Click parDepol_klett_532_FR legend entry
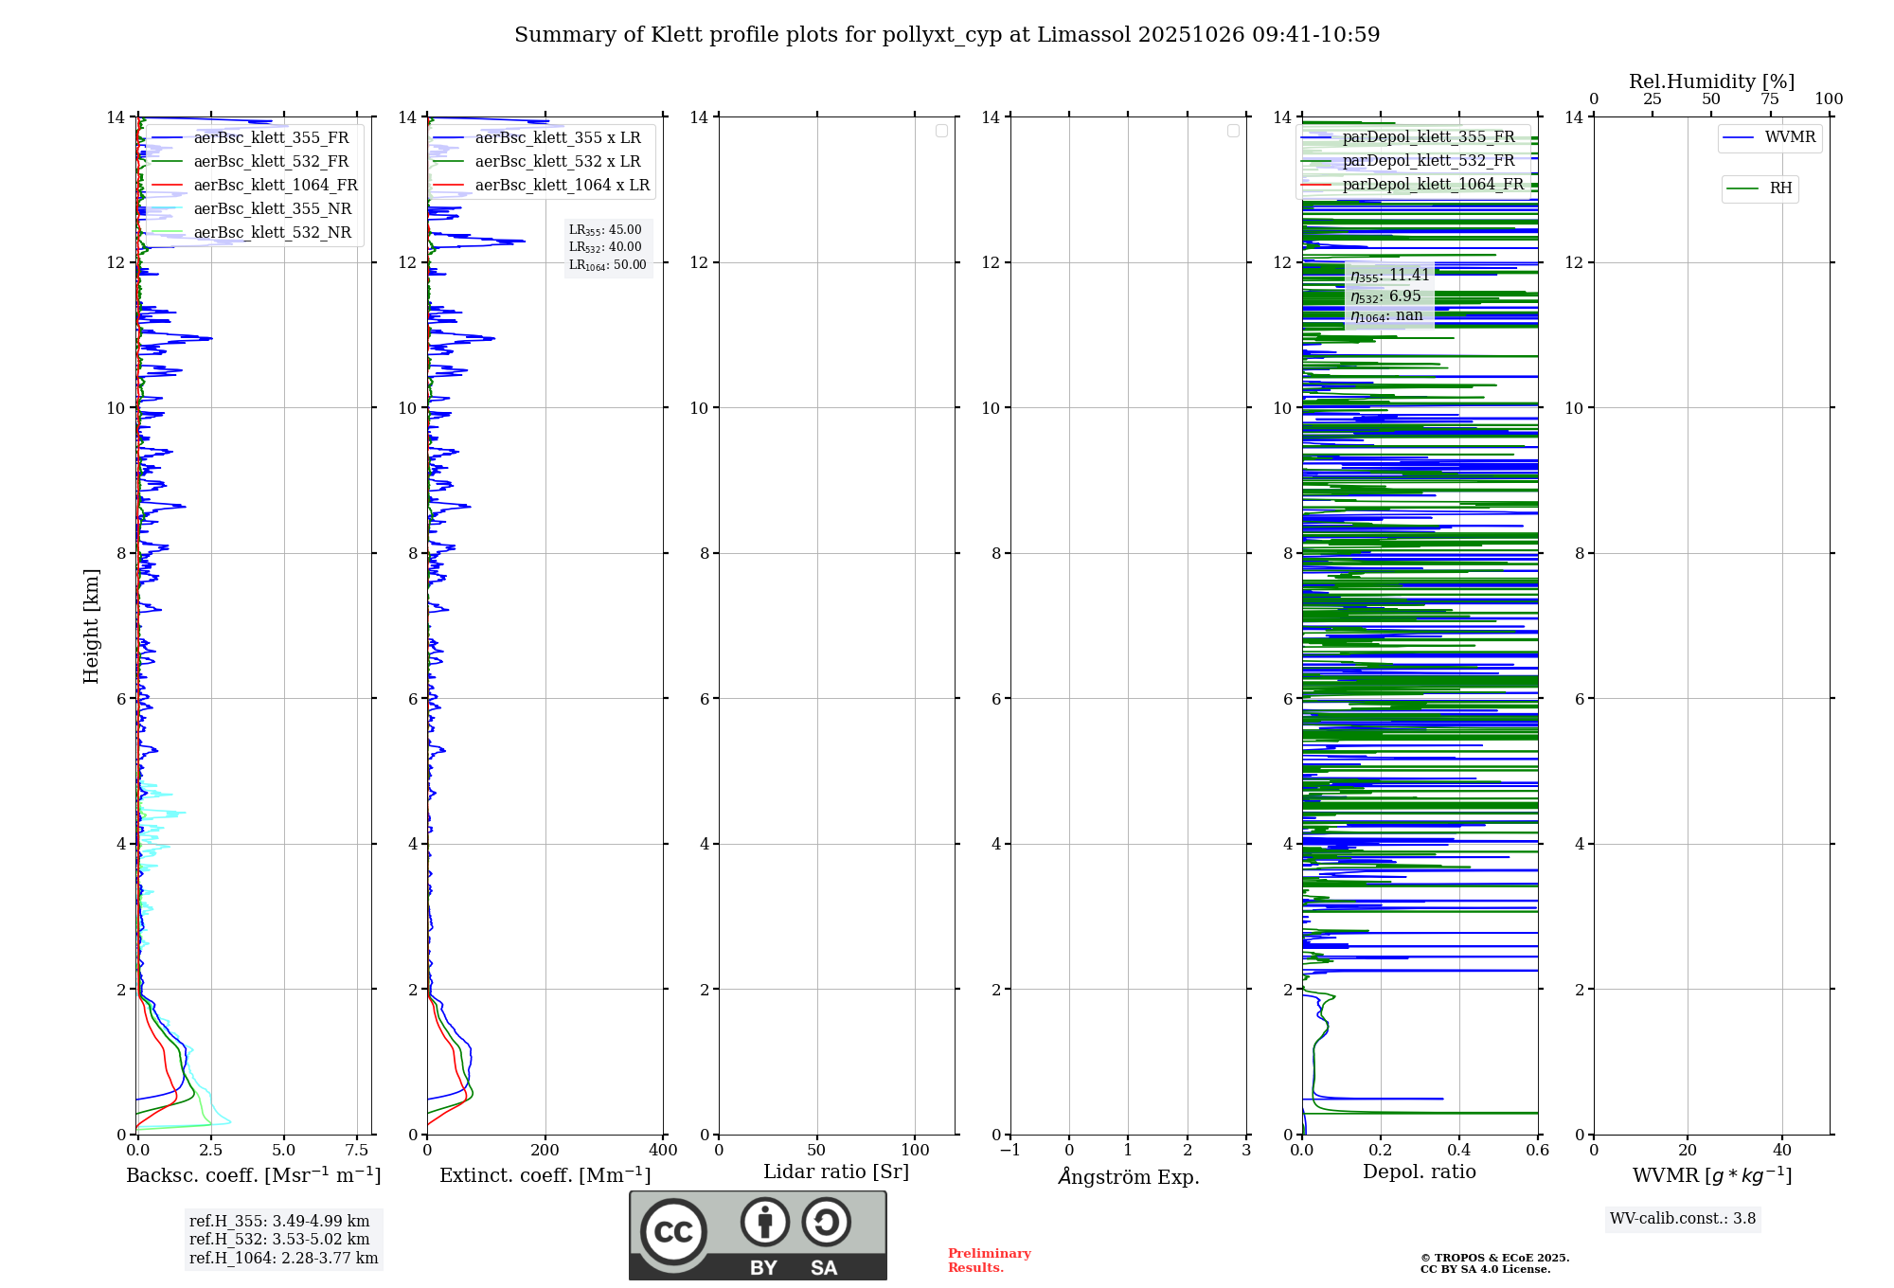 (x=1428, y=161)
